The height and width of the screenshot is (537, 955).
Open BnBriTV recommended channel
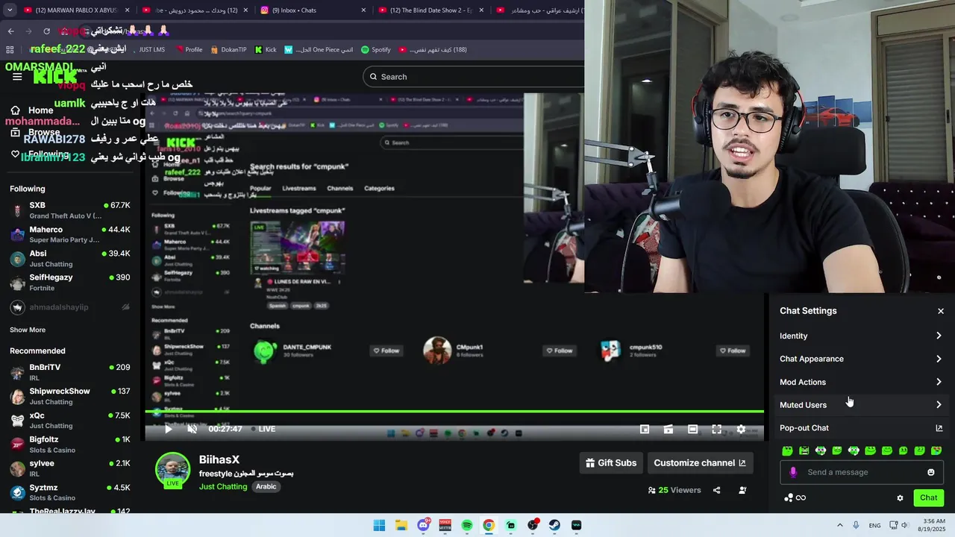pyautogui.click(x=70, y=372)
